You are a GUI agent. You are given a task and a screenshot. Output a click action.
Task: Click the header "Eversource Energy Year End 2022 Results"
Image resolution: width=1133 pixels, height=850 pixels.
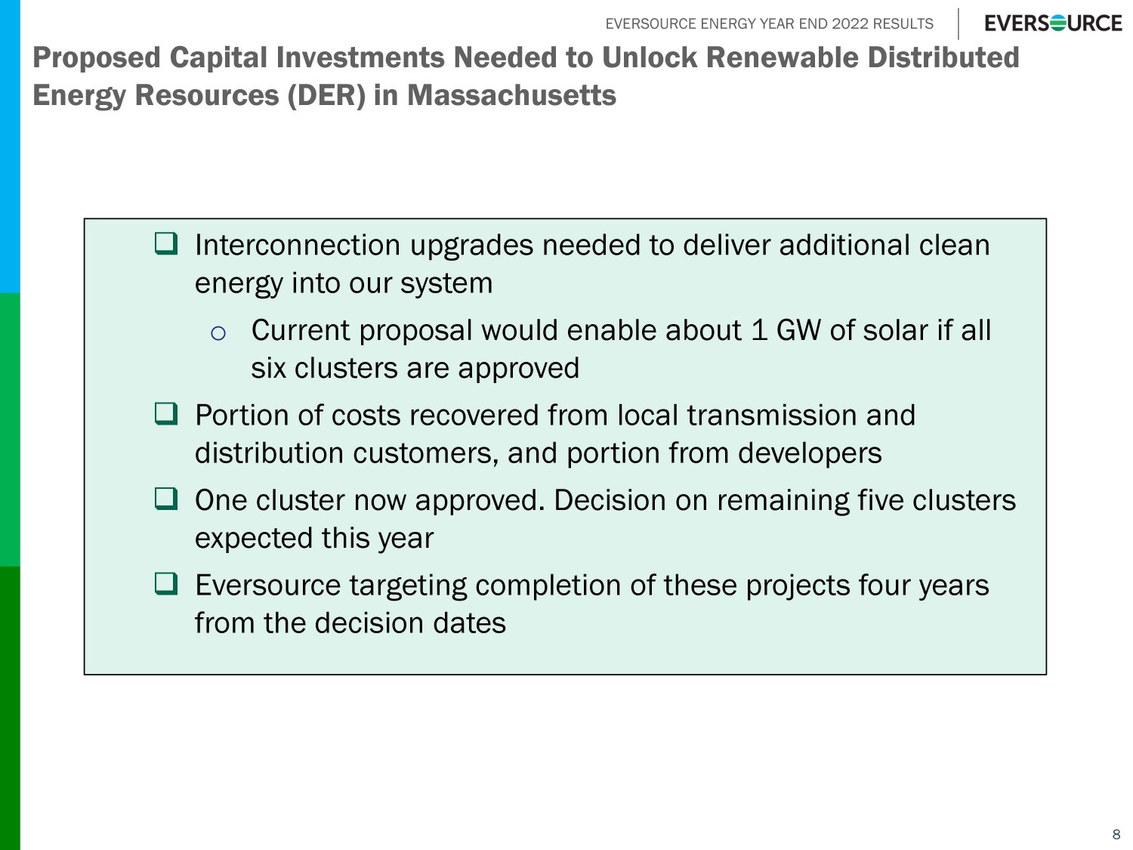(x=769, y=24)
